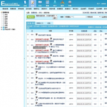Screen dimensions: 107x107
Task: Click the edit icon in row ID 527
Action: tap(37, 82)
